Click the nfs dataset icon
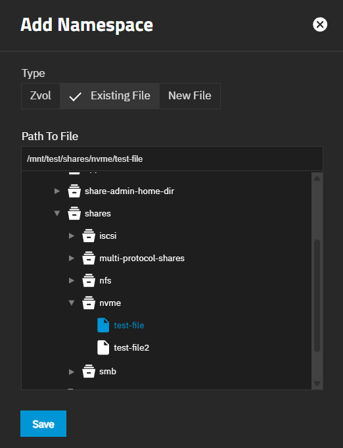The height and width of the screenshot is (448, 343). (x=89, y=280)
